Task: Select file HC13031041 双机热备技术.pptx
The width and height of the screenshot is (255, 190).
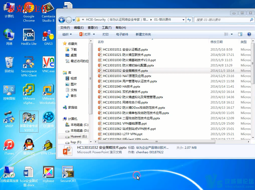Action: click(x=123, y=92)
